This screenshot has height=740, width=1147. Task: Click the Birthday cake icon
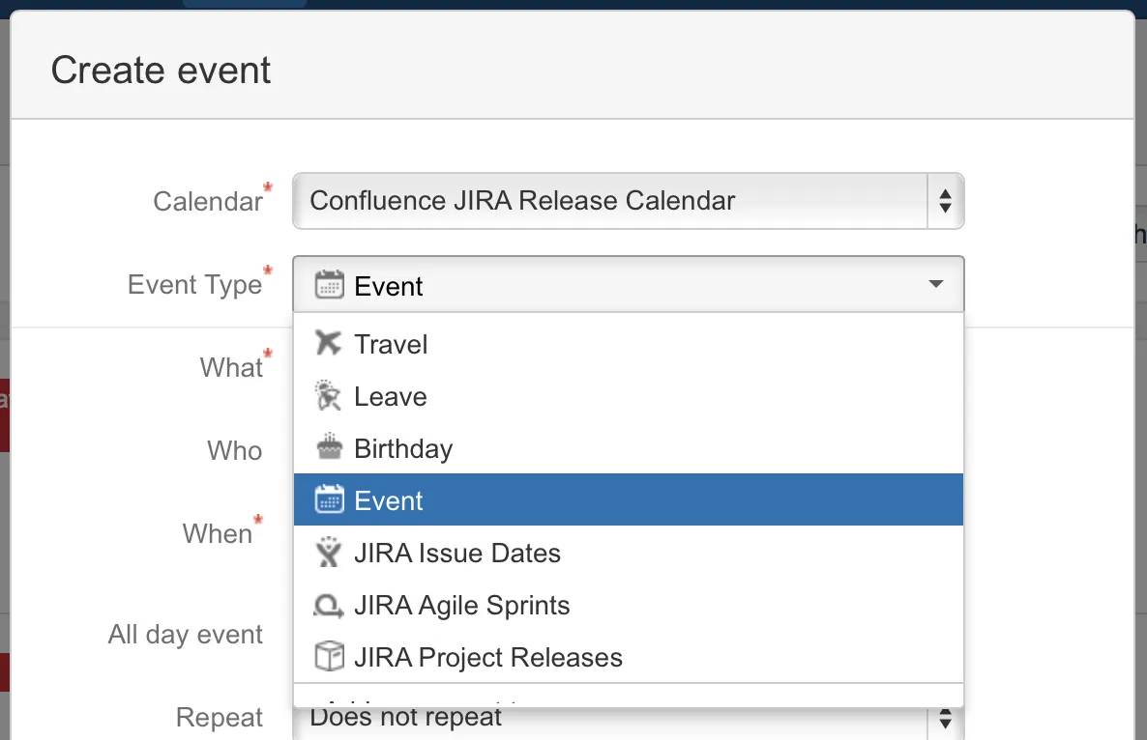click(329, 447)
